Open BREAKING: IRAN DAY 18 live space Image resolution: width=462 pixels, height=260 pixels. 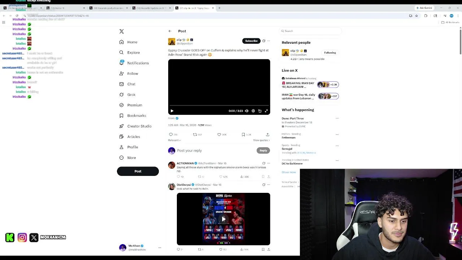click(x=310, y=84)
